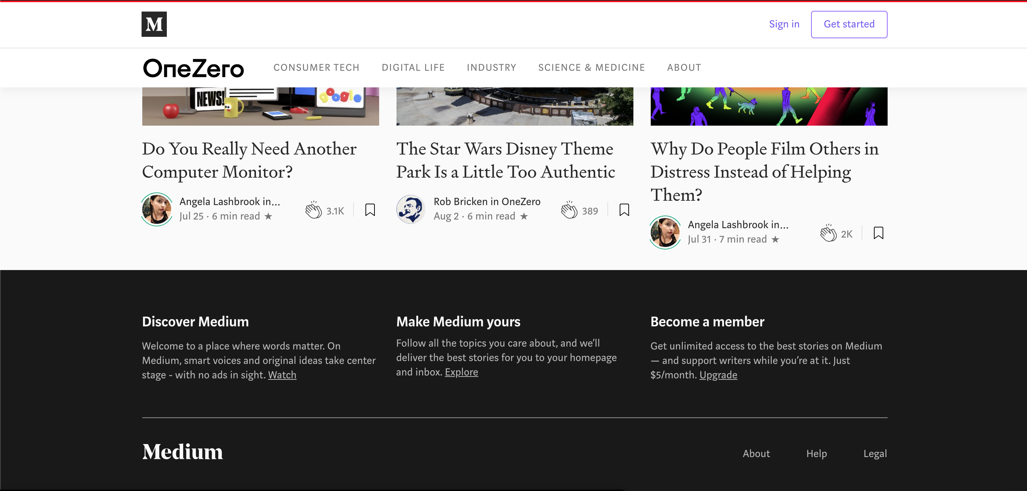Image resolution: width=1027 pixels, height=491 pixels.
Task: Bookmark the Computer Monitor article
Action: (370, 210)
